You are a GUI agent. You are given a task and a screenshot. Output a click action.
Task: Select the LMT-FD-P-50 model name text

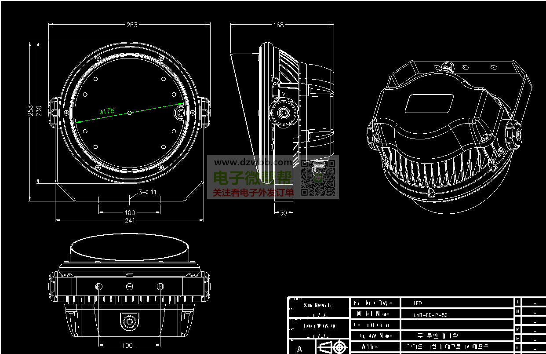click(x=430, y=315)
